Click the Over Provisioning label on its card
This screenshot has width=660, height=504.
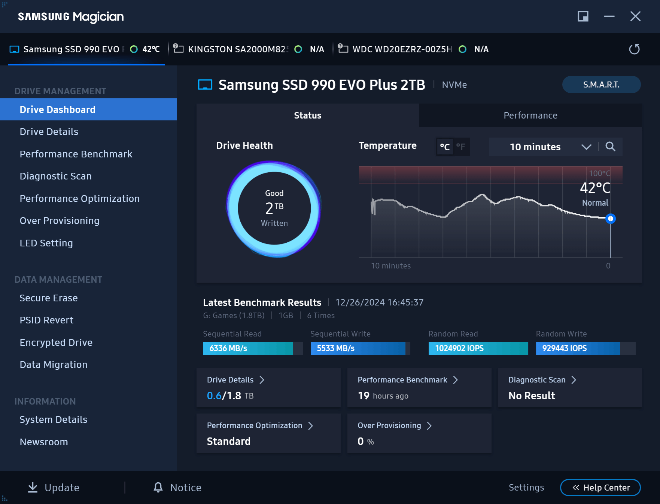click(x=389, y=425)
